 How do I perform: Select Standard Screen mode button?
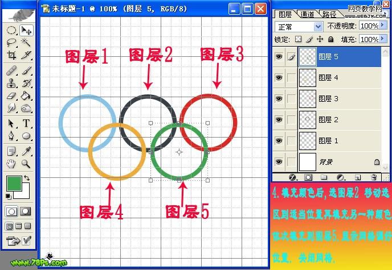coord(10,226)
